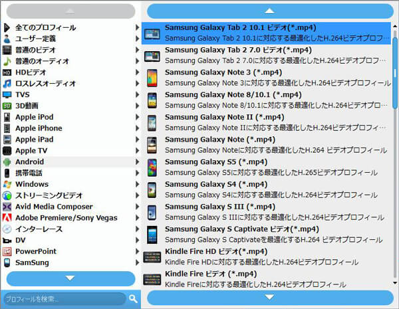Select Kindle Fire HD ビデオ profile
Image resolution: width=399 pixels, height=309 pixels.
[x=266, y=257]
